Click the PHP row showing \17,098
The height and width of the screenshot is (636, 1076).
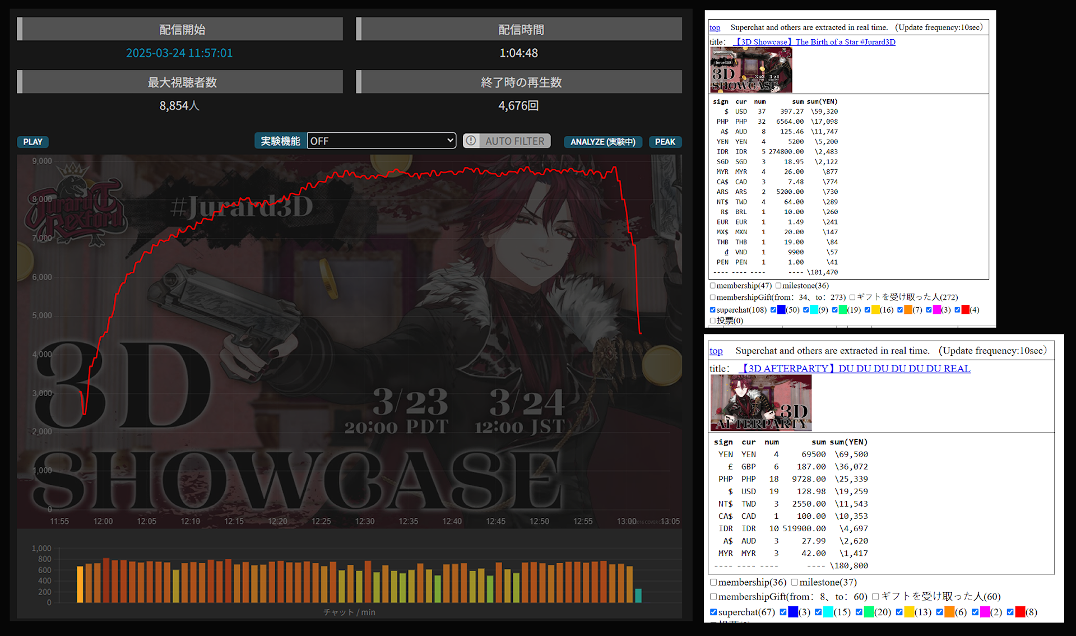tap(776, 122)
